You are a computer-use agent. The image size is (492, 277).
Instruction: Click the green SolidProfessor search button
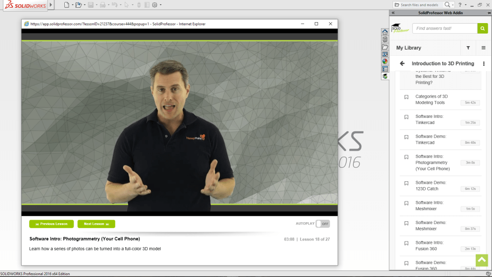[482, 28]
